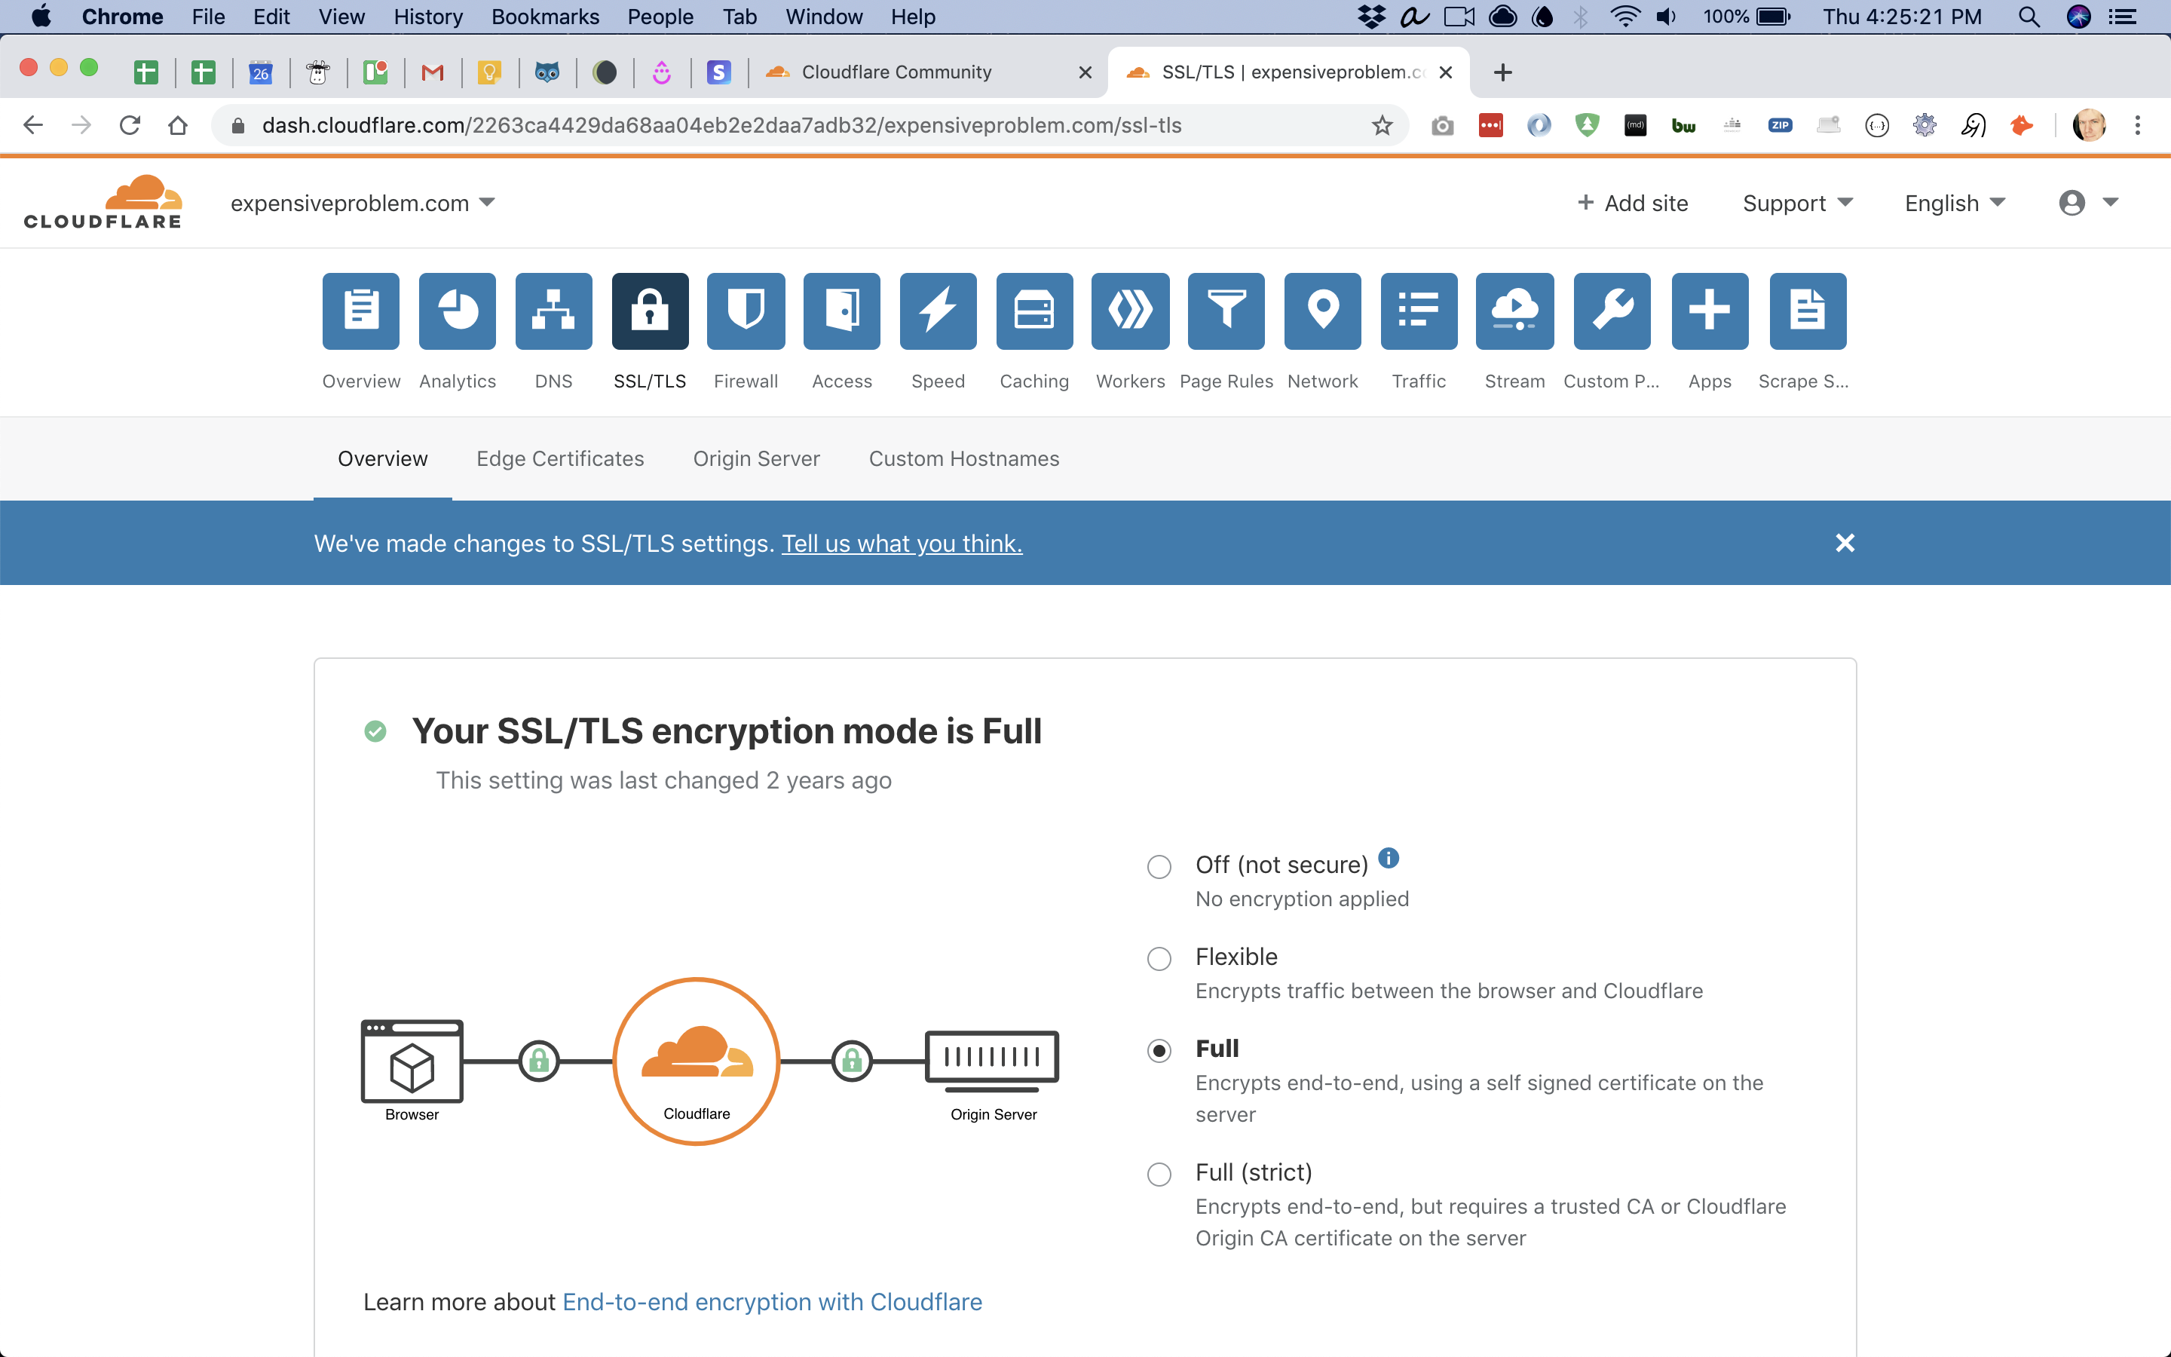Open the account user dropdown

[x=2087, y=203]
